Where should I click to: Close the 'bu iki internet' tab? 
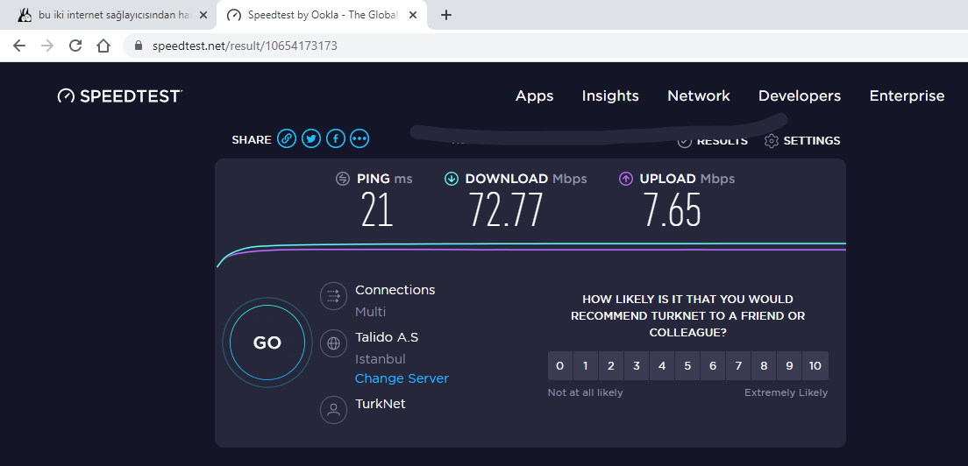(x=203, y=16)
